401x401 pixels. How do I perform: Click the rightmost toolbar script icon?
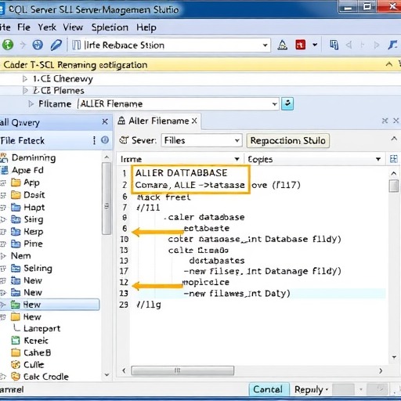(x=392, y=45)
